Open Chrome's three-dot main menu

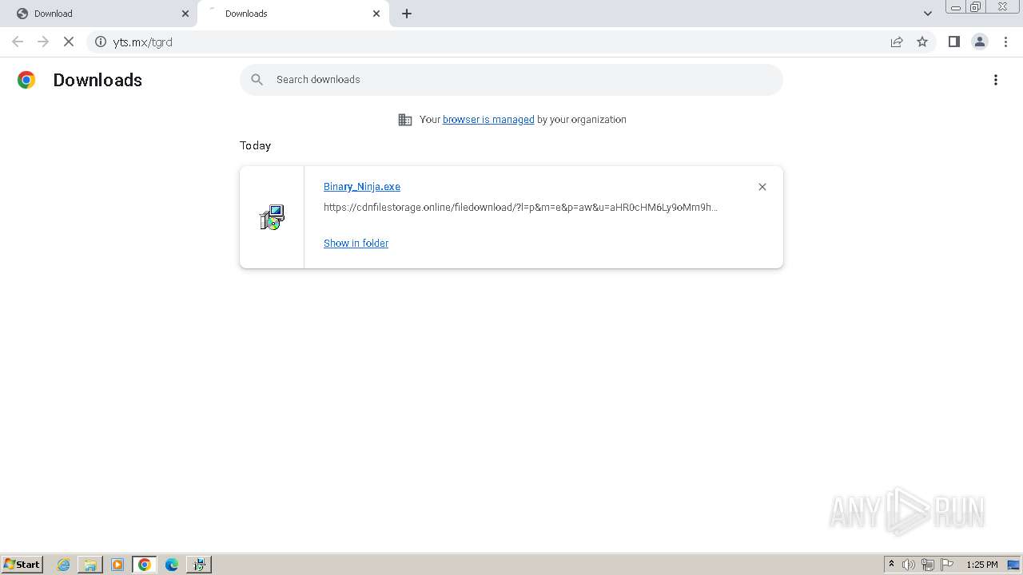[1005, 42]
